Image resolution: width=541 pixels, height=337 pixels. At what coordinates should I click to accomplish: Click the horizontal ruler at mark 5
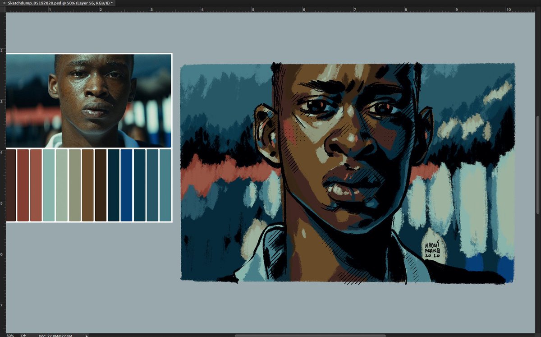252,9
